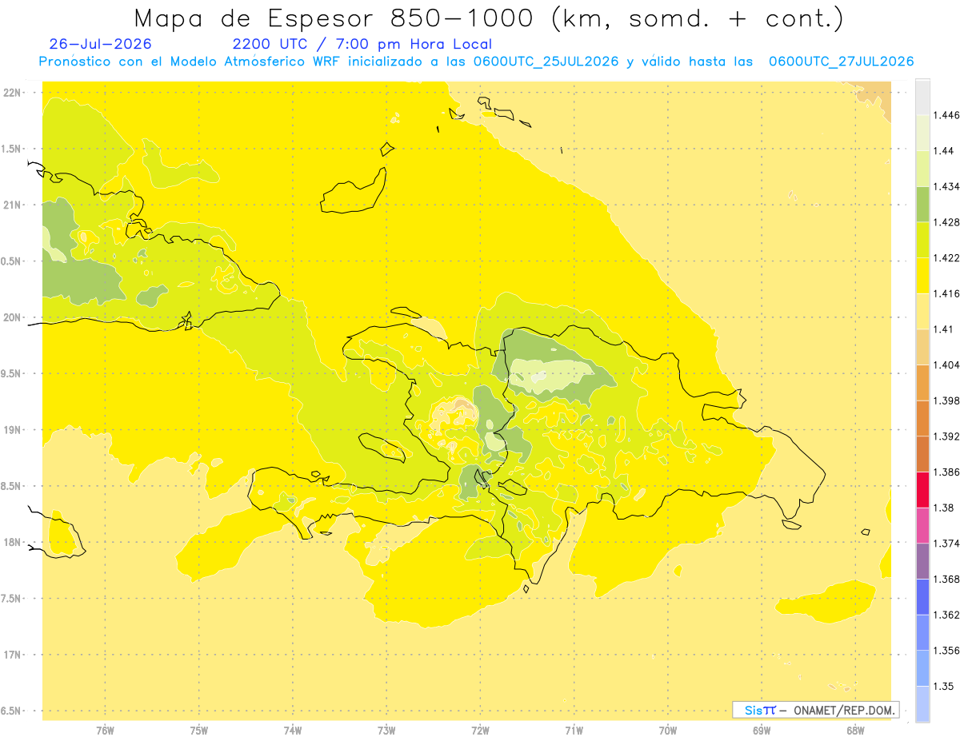960x741 pixels.
Task: Select the colorbar value label '1.392'
Action: click(946, 436)
